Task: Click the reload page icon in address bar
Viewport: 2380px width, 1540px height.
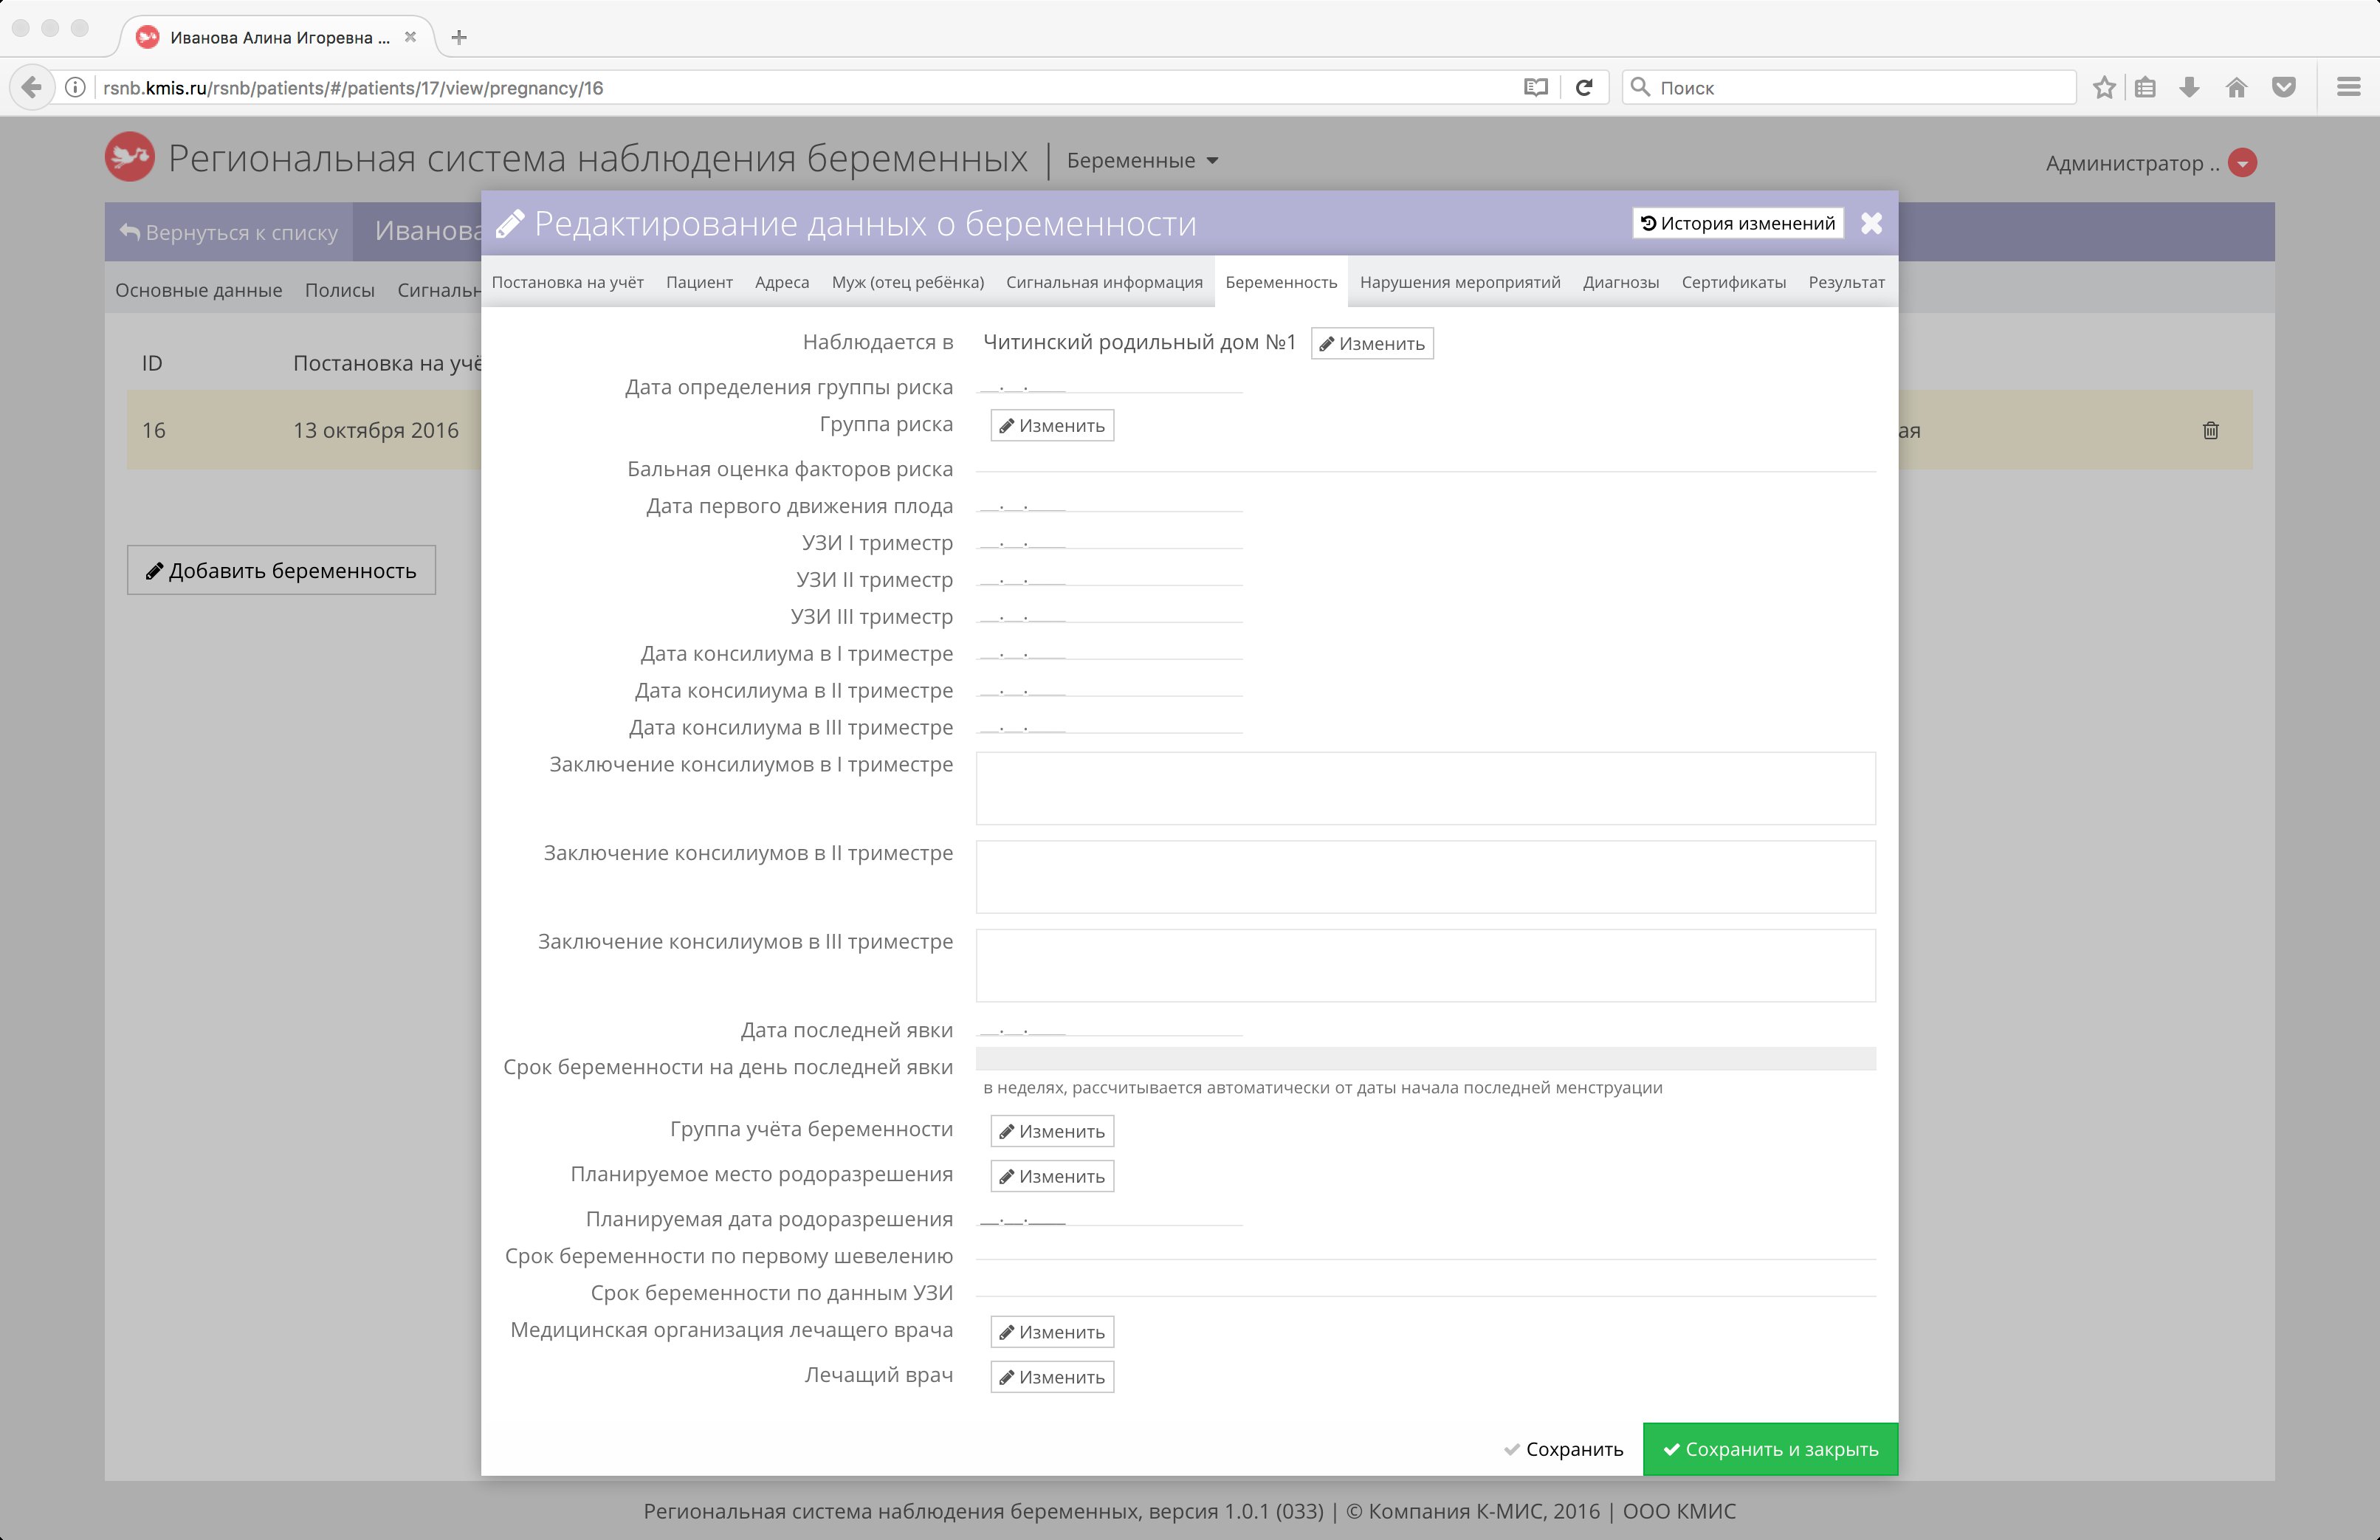Action: 1584,88
